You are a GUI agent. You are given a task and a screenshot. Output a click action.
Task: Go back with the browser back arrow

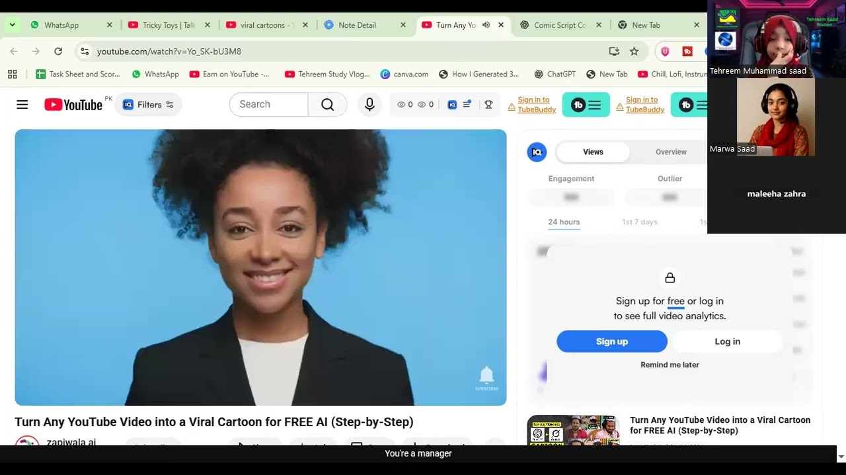tap(14, 51)
